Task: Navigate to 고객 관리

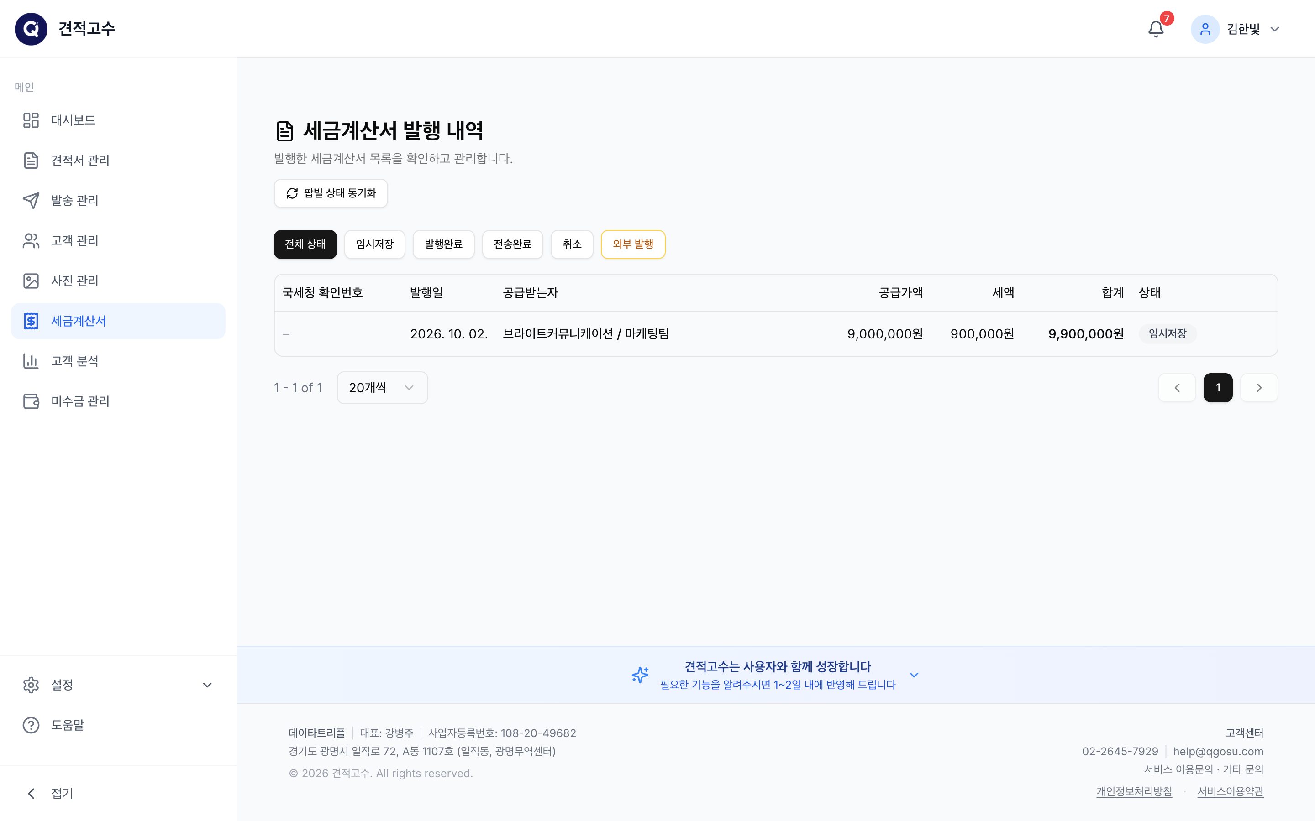Action: pos(118,240)
